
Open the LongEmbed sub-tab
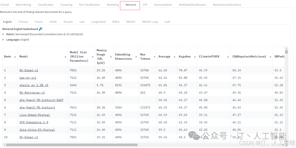pos(98,22)
